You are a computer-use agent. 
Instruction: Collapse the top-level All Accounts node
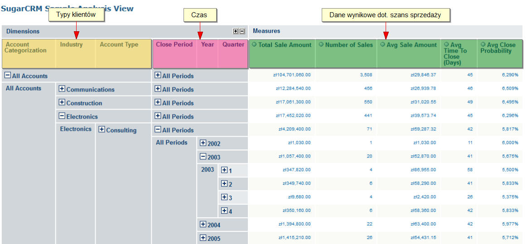(x=8, y=76)
